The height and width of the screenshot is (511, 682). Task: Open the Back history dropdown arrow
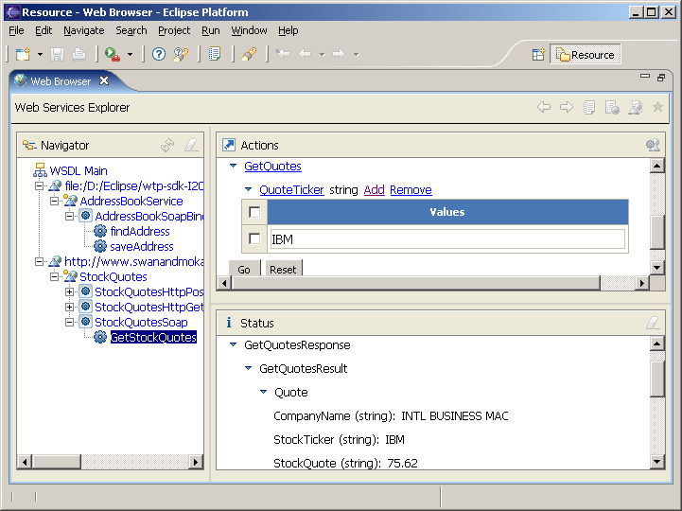[x=322, y=55]
